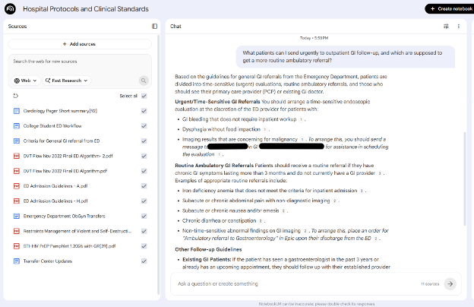The width and height of the screenshot is (474, 307).
Task: Collapse the Sources panel icon
Action: [x=154, y=27]
